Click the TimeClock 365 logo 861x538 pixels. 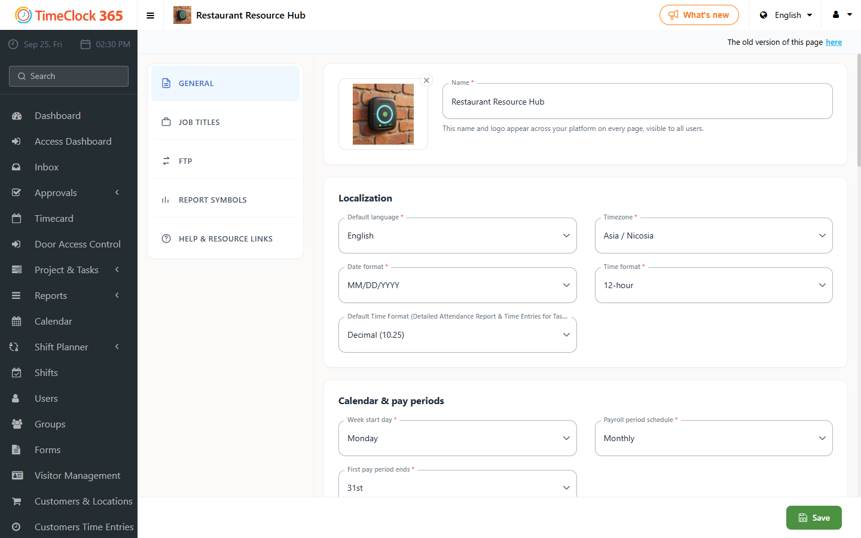point(69,16)
